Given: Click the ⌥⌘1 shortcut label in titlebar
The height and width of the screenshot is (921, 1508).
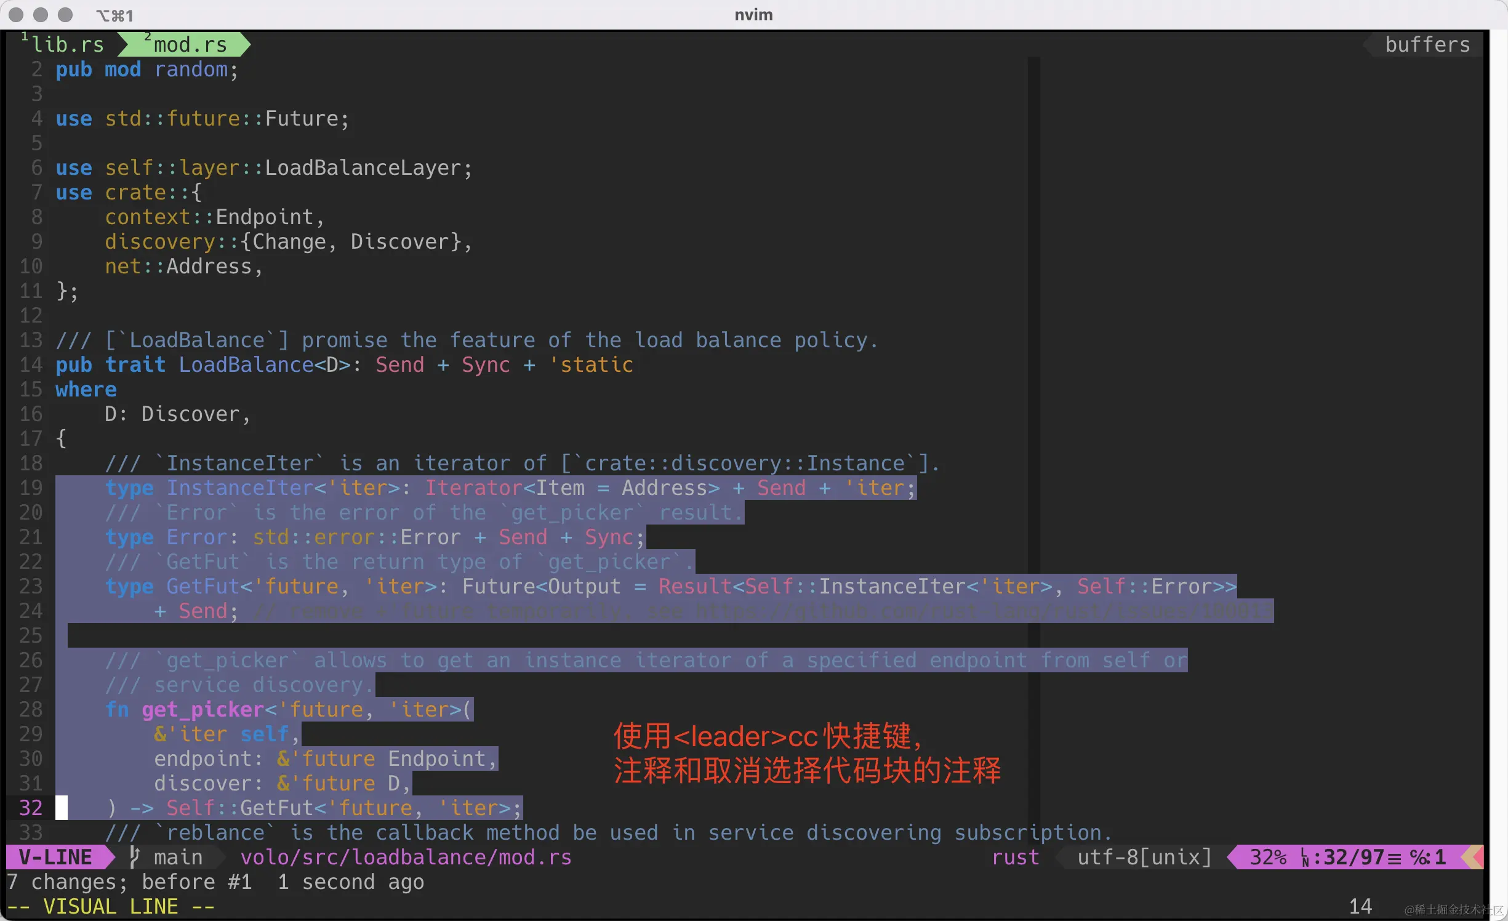Looking at the screenshot, I should click(x=114, y=15).
